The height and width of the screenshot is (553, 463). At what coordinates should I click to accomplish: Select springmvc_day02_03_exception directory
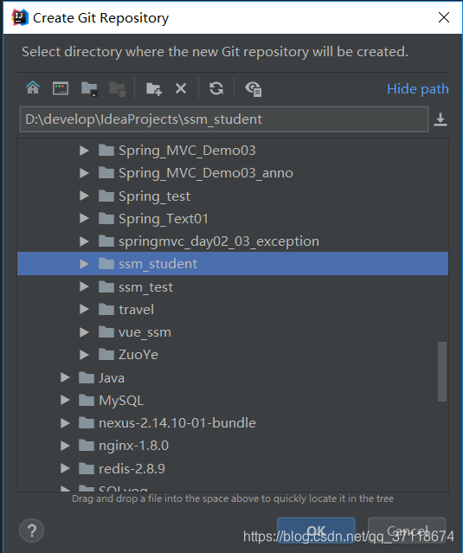coord(219,241)
